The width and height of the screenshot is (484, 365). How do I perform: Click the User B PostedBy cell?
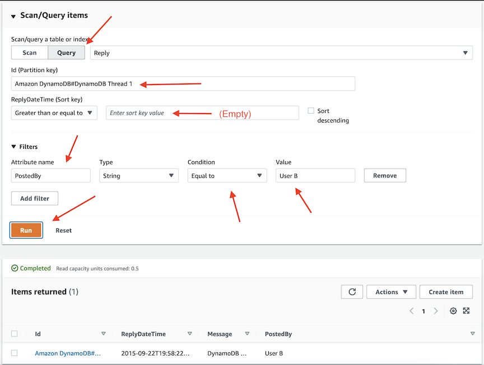coord(274,353)
